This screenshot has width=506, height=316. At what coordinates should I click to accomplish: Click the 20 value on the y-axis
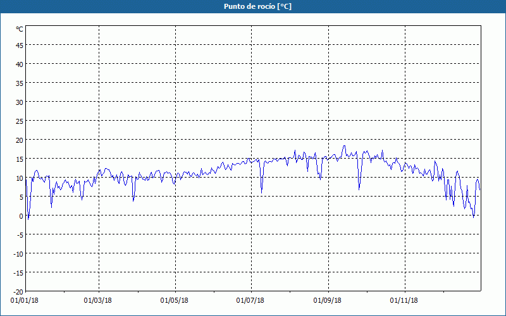pyautogui.click(x=20, y=140)
